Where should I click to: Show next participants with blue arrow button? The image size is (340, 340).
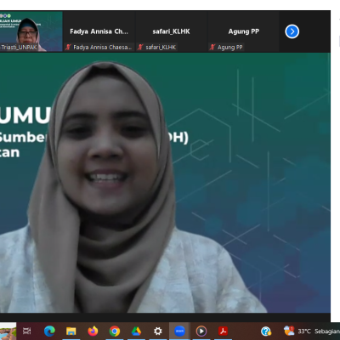(292, 31)
